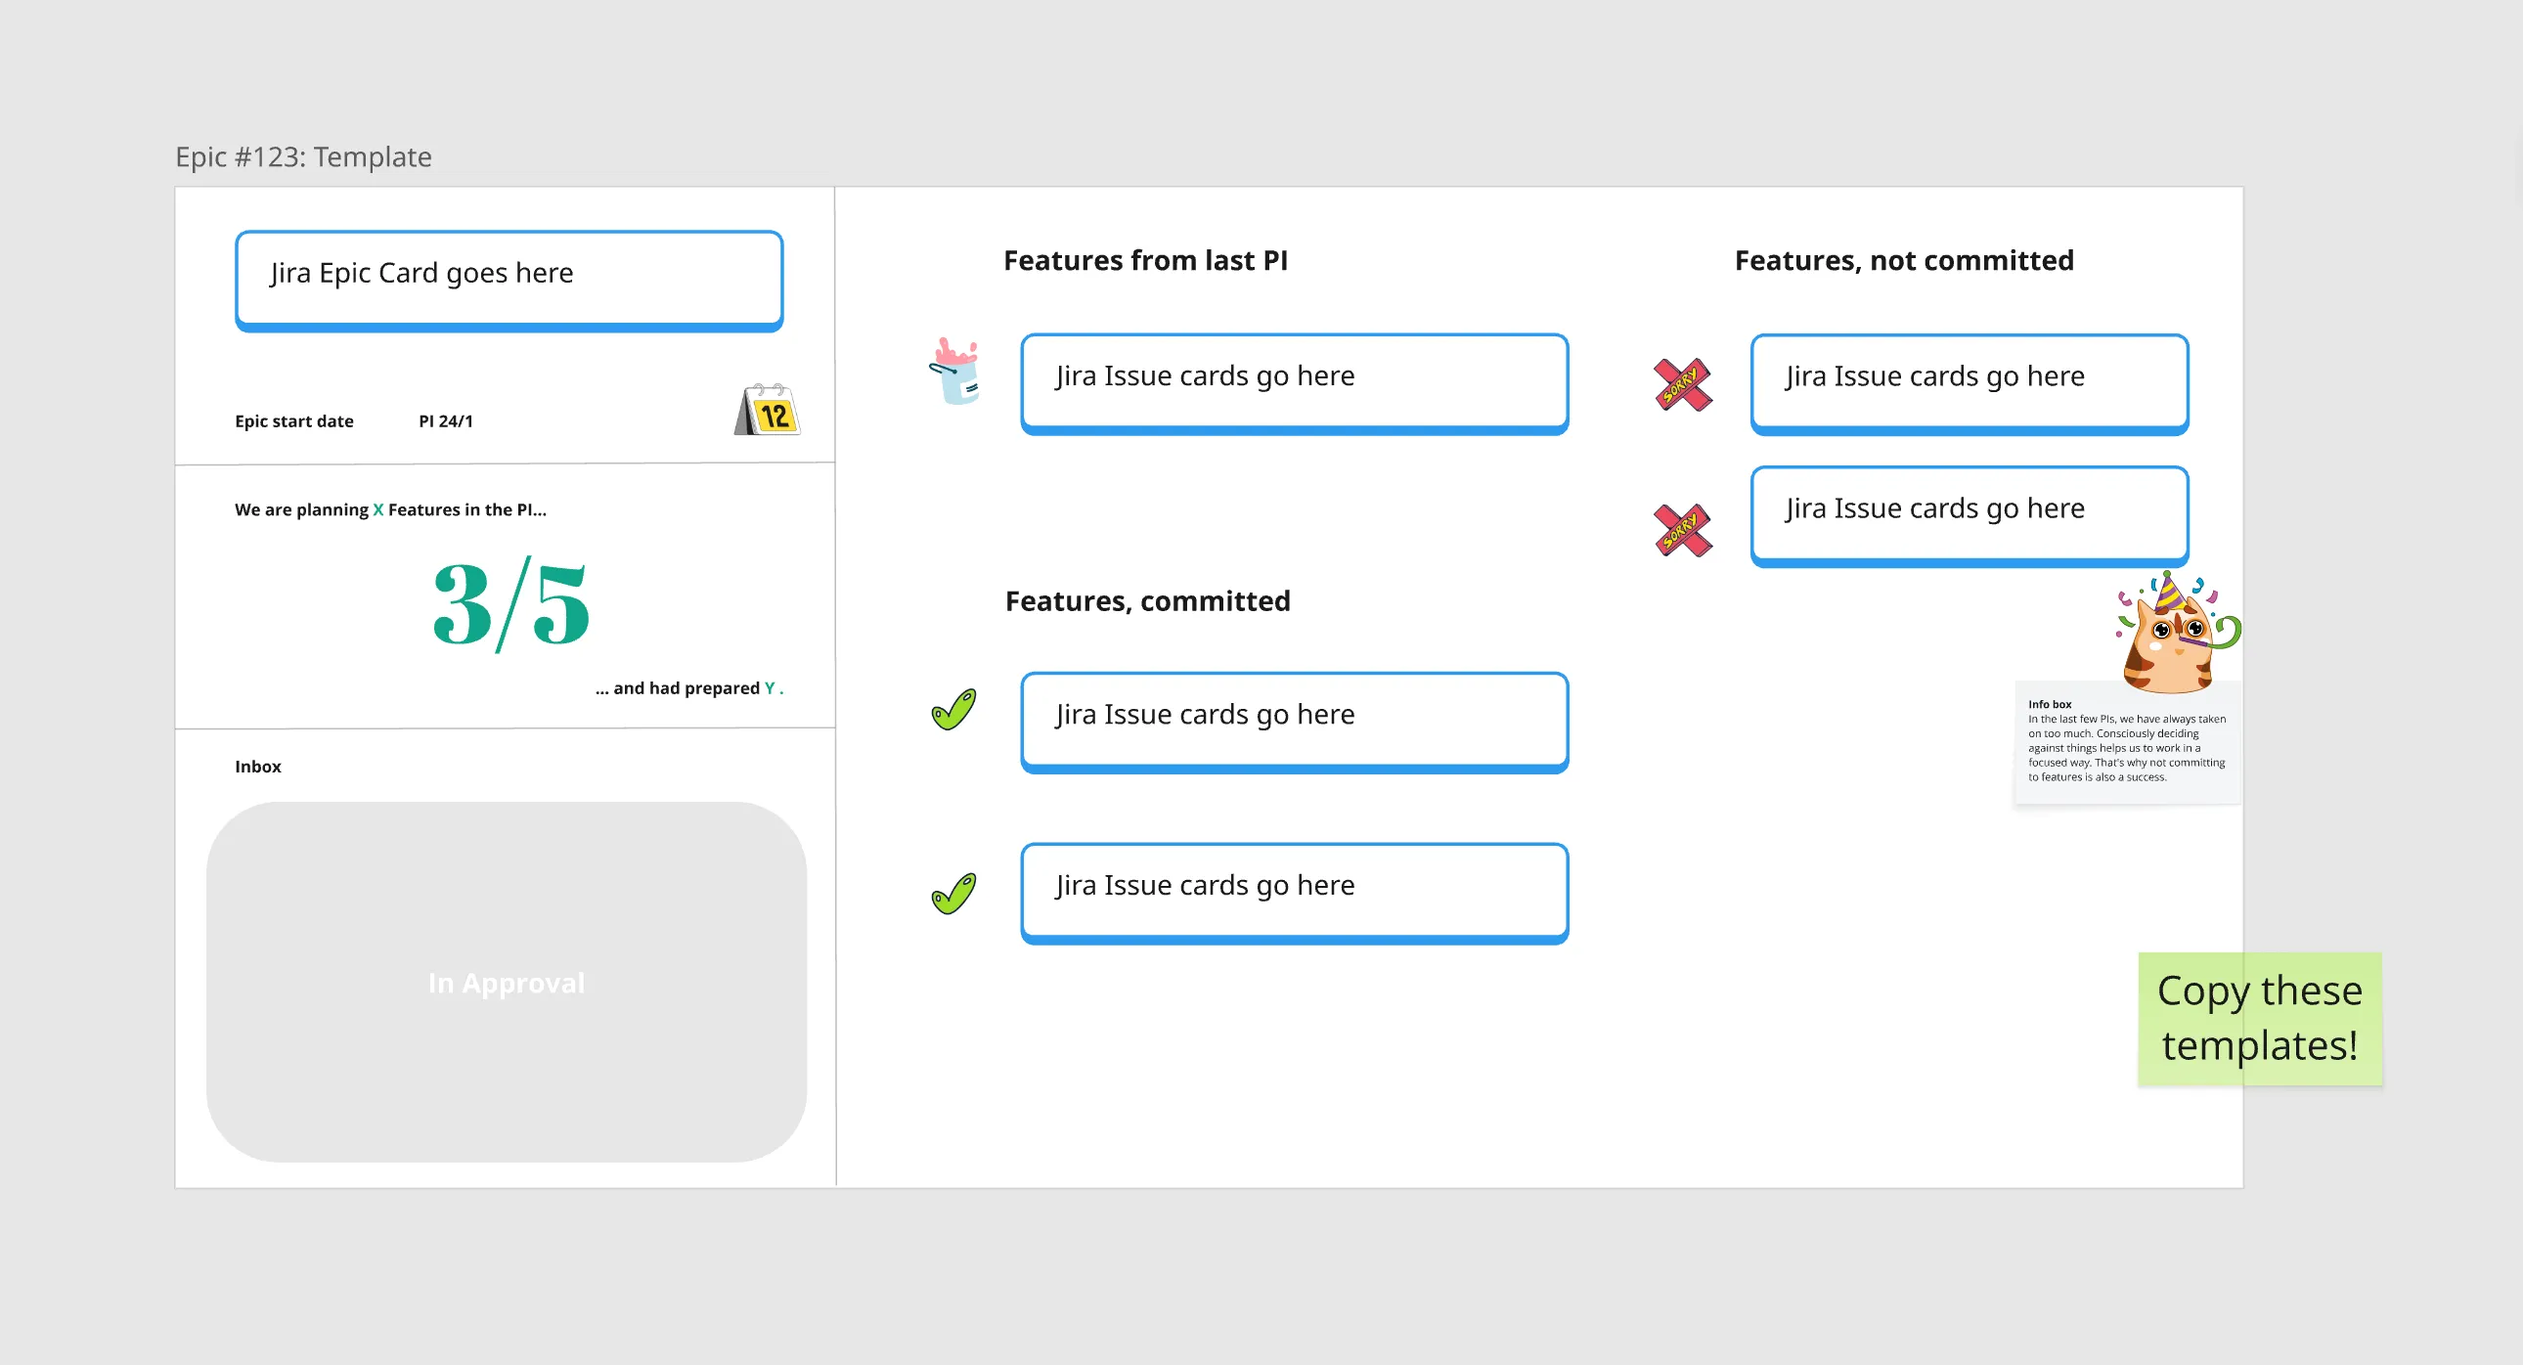Select the Jira Epic Card placeholder
Screen dimensions: 2523x1365
tap(509, 280)
